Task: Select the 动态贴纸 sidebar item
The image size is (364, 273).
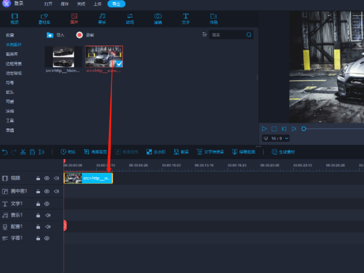Action: click(x=14, y=73)
